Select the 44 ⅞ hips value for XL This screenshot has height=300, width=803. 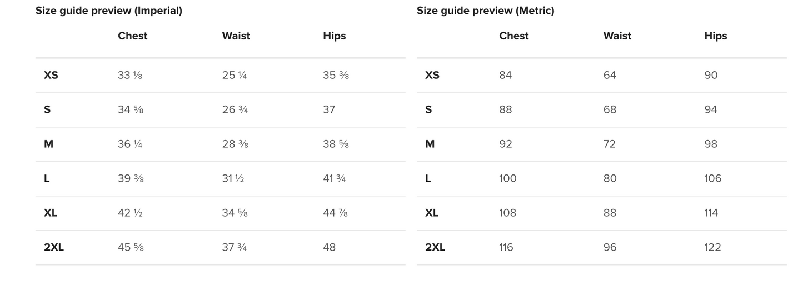pos(335,213)
